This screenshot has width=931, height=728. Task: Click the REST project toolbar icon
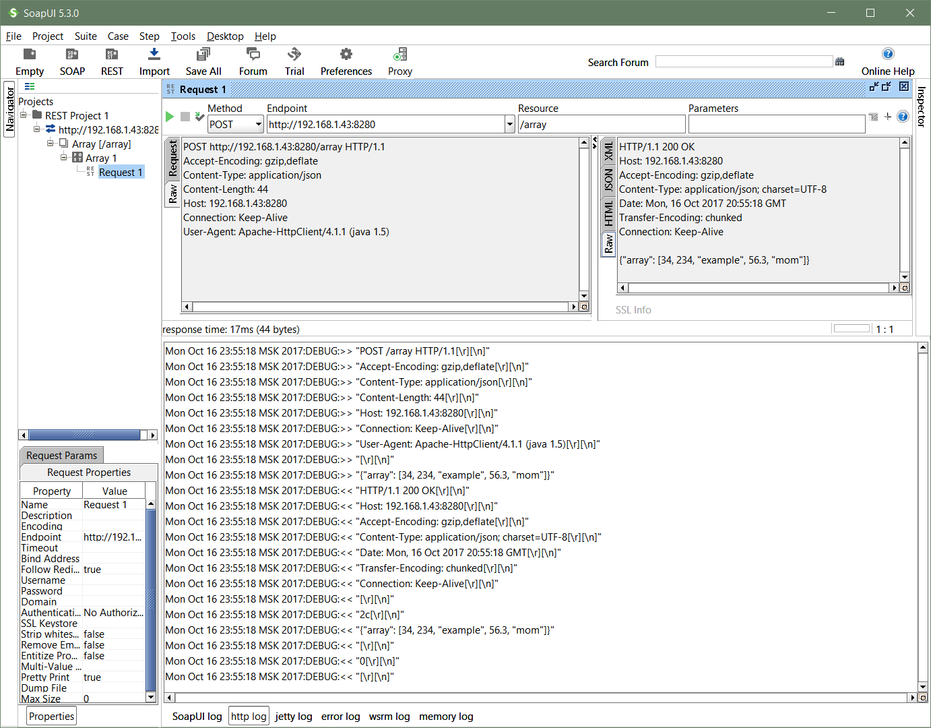tap(112, 55)
